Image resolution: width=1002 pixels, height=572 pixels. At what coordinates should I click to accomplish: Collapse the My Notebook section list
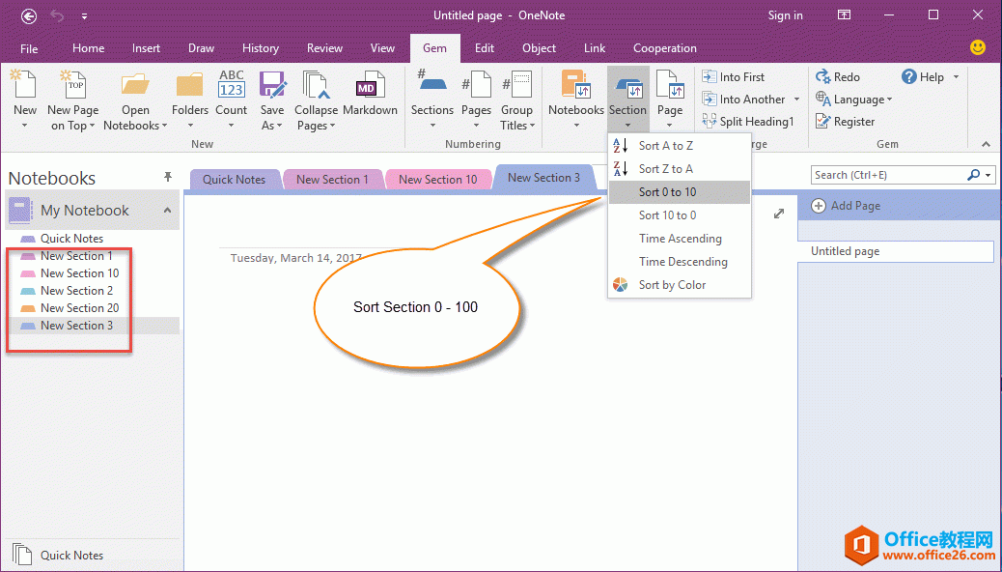coord(166,210)
